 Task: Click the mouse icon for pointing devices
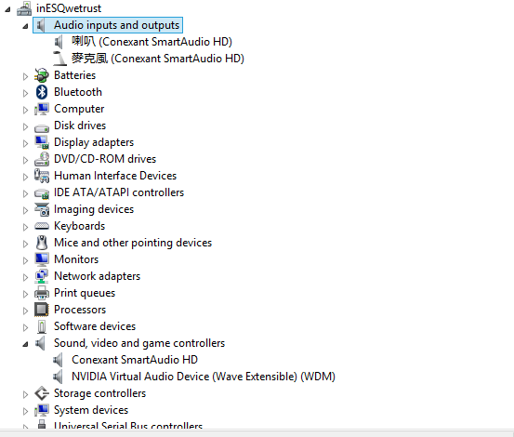coord(42,243)
